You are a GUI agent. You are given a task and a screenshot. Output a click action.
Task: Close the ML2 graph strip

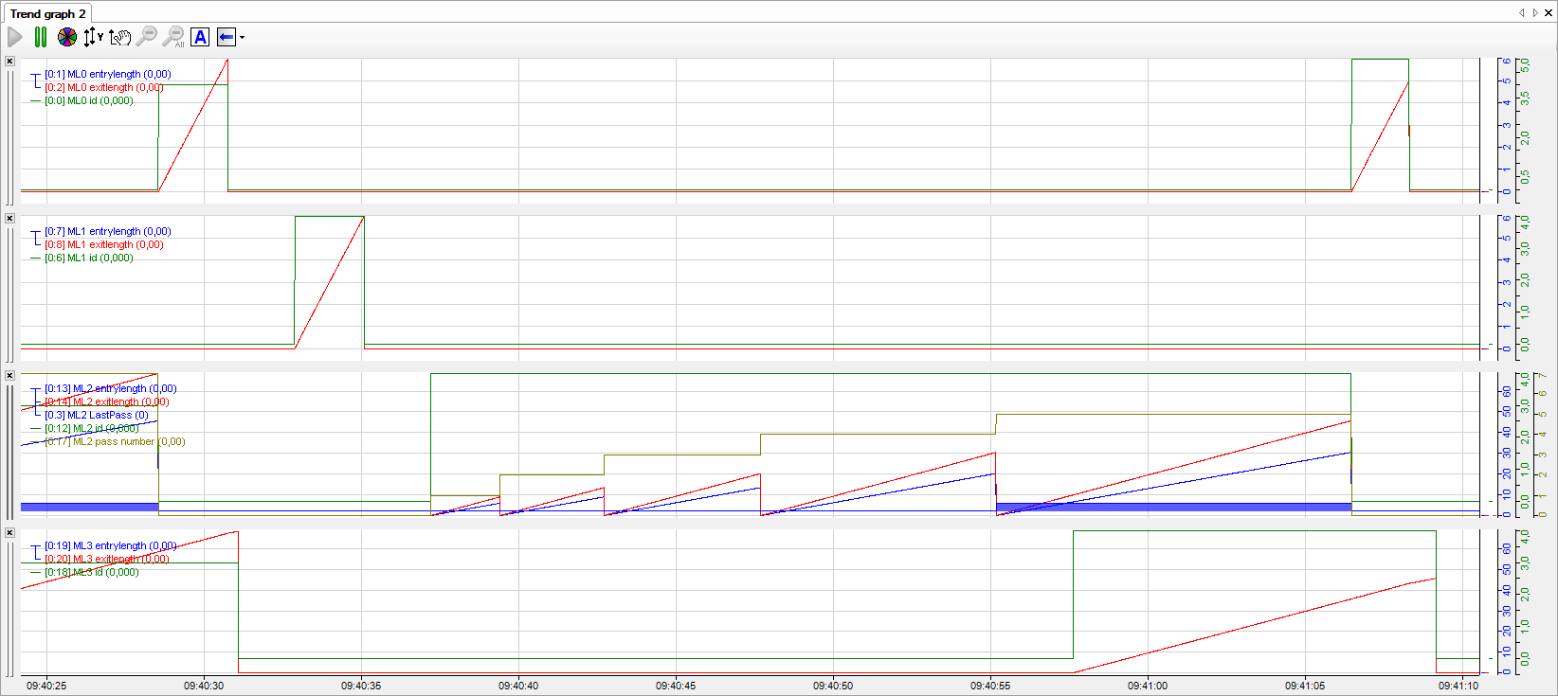click(x=9, y=375)
